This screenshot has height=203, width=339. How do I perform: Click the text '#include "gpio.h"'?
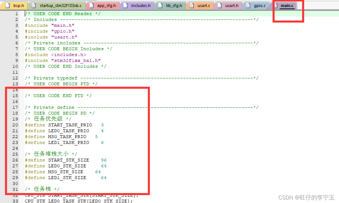[49, 31]
